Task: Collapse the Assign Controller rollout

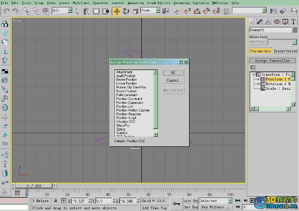Action: click(272, 61)
